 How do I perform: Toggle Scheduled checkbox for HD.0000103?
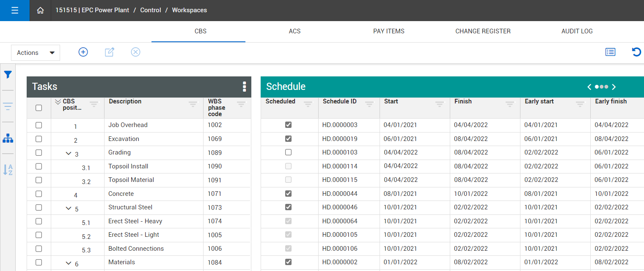[x=289, y=152]
